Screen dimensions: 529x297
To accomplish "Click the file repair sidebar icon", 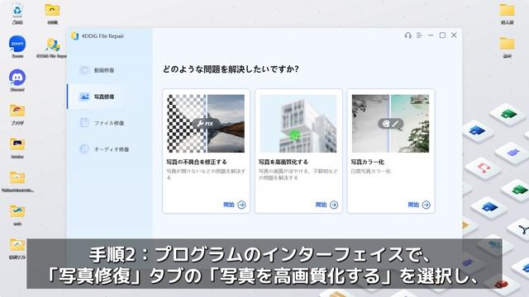I will click(x=84, y=123).
